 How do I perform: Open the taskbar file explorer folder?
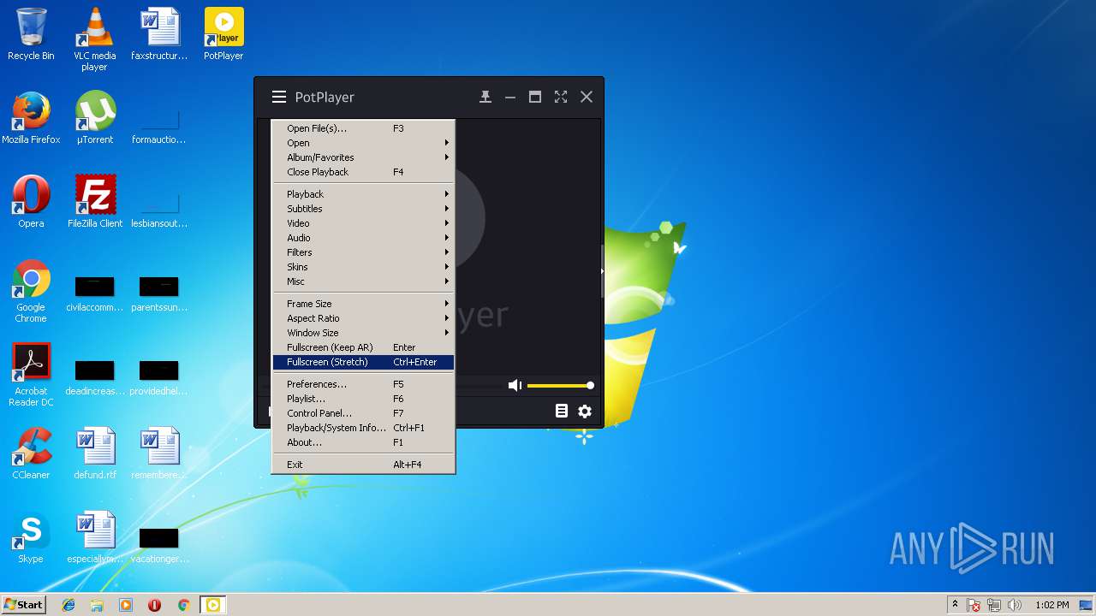97,605
